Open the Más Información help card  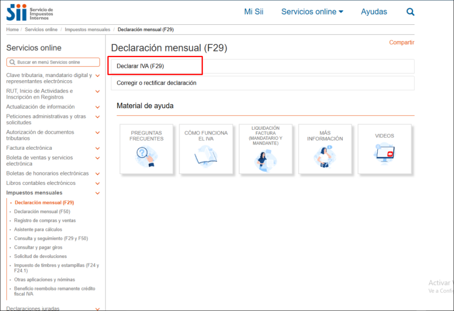[x=325, y=149]
